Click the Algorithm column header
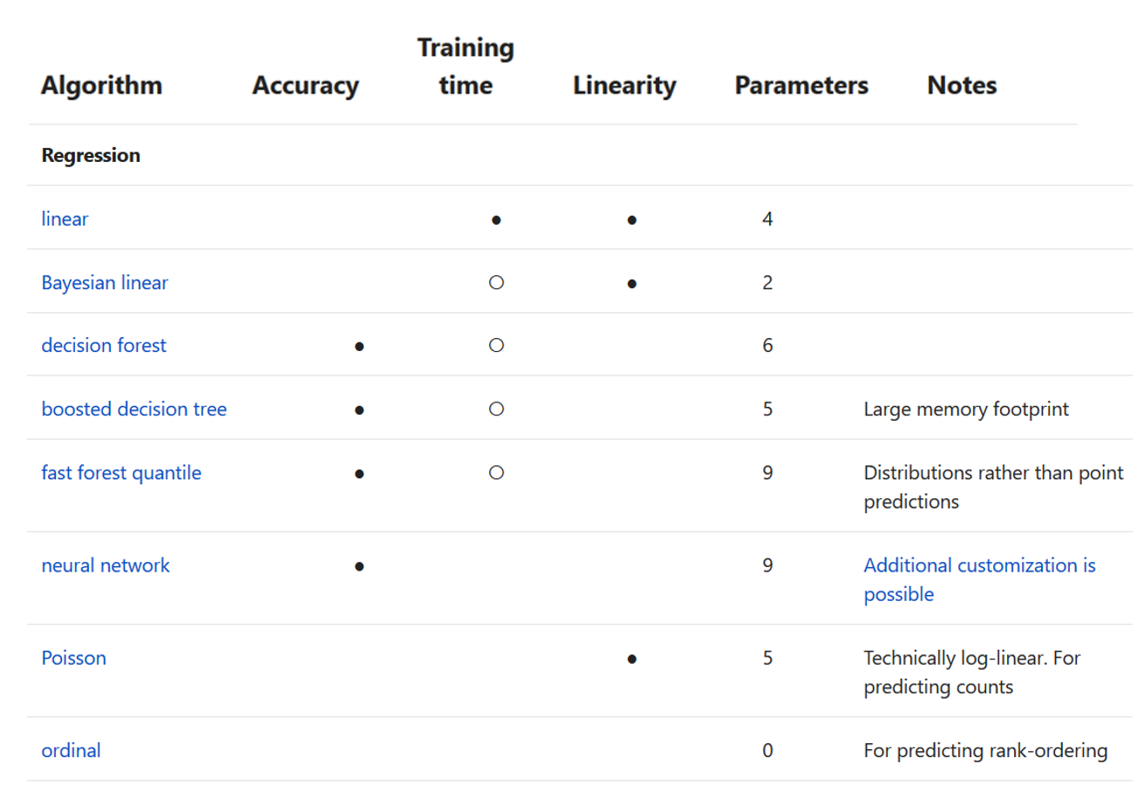The image size is (1144, 791). pyautogui.click(x=101, y=85)
